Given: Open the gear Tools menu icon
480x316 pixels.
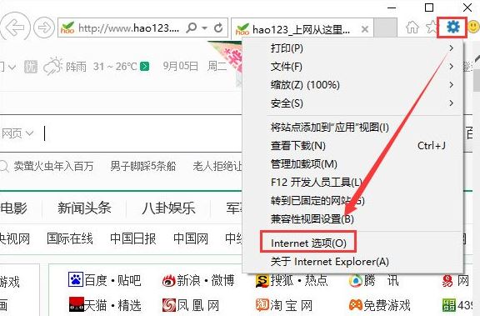Looking at the screenshot, I should pos(453,27).
